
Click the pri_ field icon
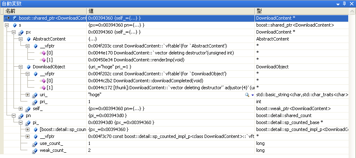(35, 102)
